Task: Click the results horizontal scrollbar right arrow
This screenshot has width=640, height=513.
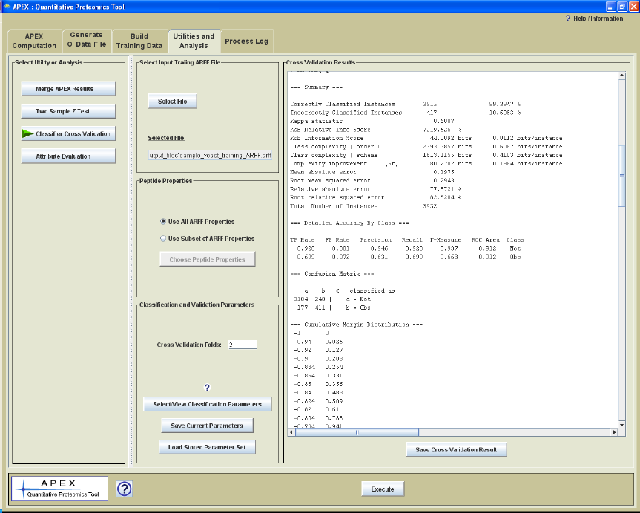Action: pyautogui.click(x=613, y=432)
